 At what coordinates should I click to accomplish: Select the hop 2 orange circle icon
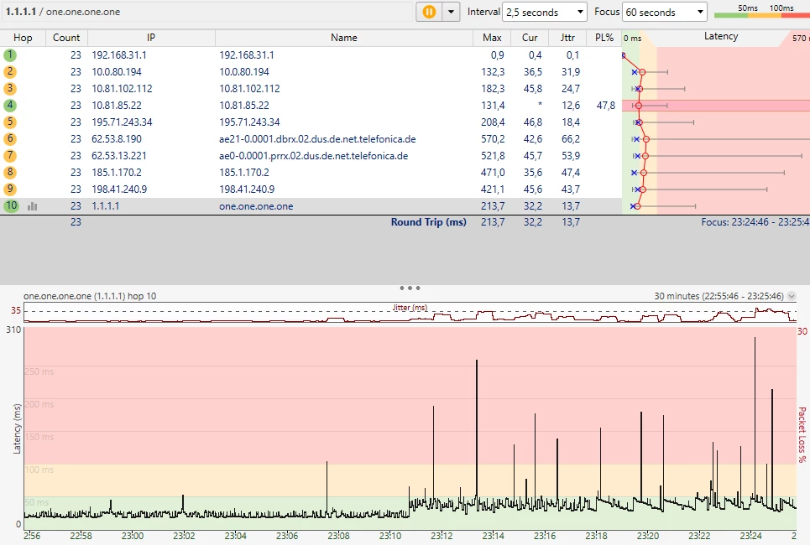click(10, 71)
